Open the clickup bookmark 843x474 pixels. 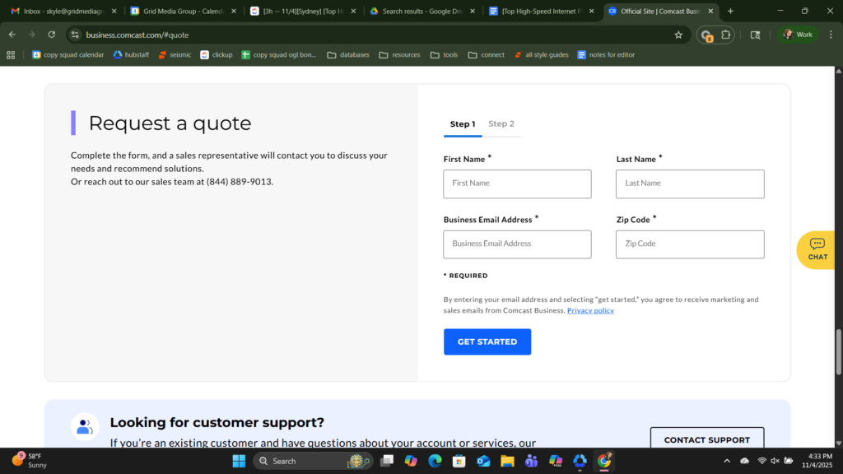coord(217,55)
